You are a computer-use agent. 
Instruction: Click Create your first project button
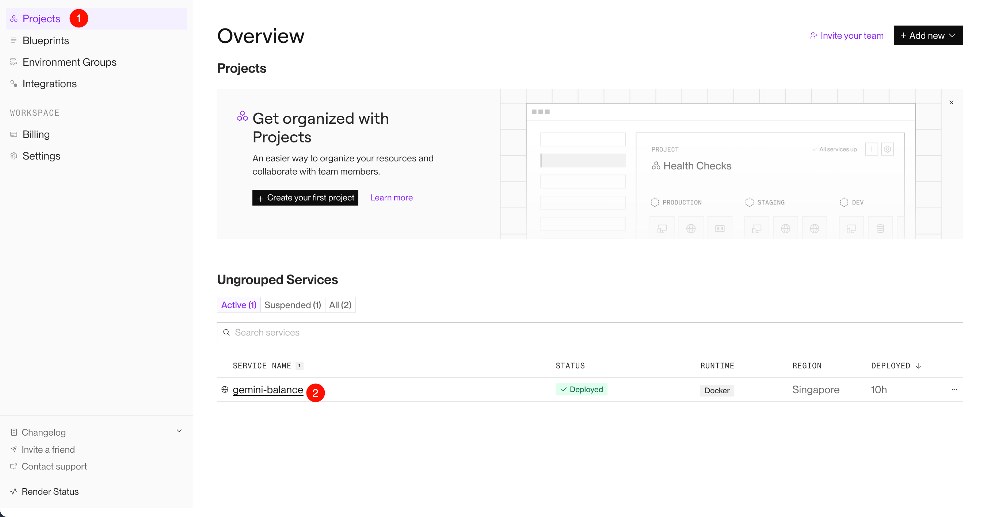305,198
